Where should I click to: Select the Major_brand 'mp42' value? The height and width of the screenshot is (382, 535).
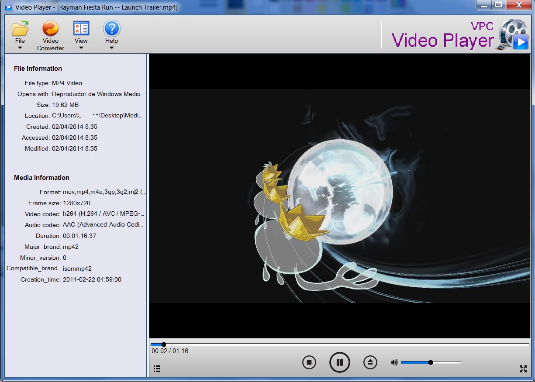(x=71, y=247)
